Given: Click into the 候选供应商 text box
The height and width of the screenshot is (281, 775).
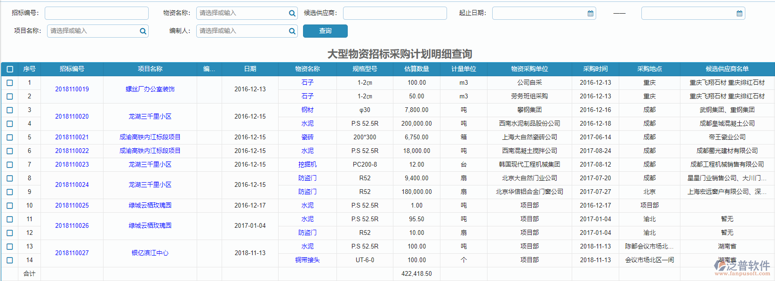Looking at the screenshot, I should 395,13.
